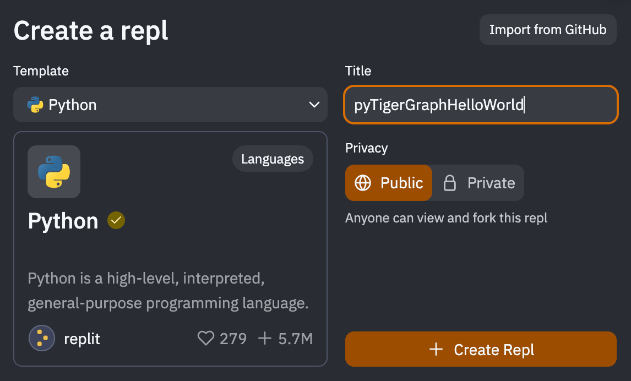
Task: Click the plus icon inside Create Repl
Action: 437,349
